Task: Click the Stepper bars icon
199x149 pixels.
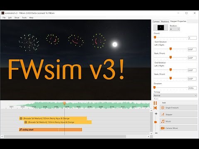Action: tap(163, 115)
